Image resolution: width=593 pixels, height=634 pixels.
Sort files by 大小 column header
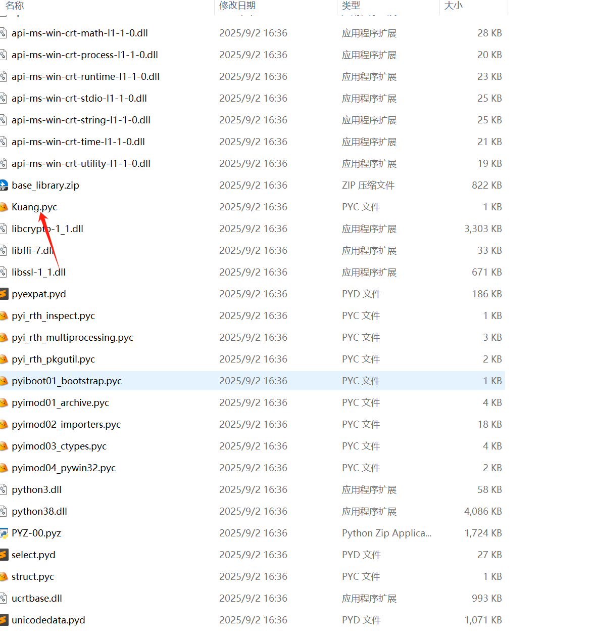pyautogui.click(x=453, y=6)
